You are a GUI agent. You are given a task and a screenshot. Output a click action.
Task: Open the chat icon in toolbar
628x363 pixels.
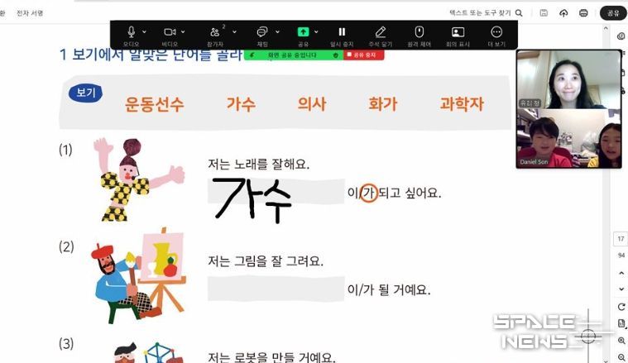[262, 31]
